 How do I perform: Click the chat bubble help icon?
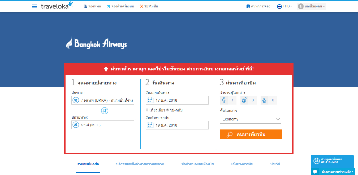pyautogui.click(x=315, y=172)
